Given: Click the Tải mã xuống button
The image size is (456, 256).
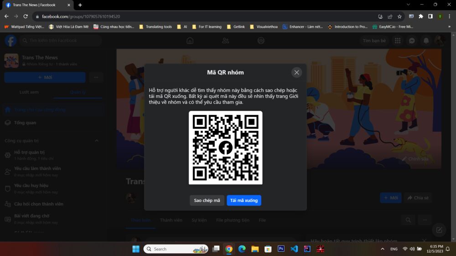Looking at the screenshot, I should [x=244, y=201].
